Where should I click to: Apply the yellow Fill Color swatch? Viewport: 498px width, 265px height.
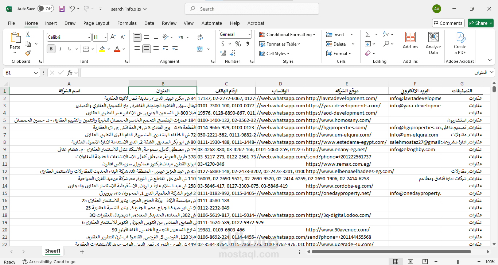click(x=102, y=49)
